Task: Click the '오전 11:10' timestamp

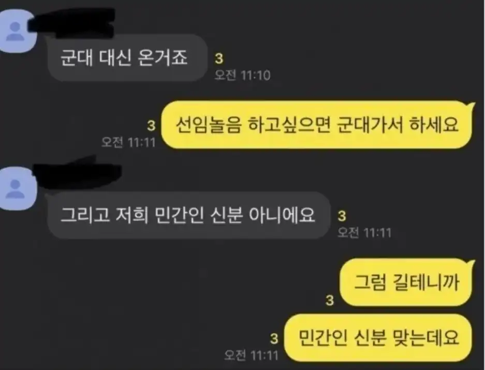Action: coord(243,75)
